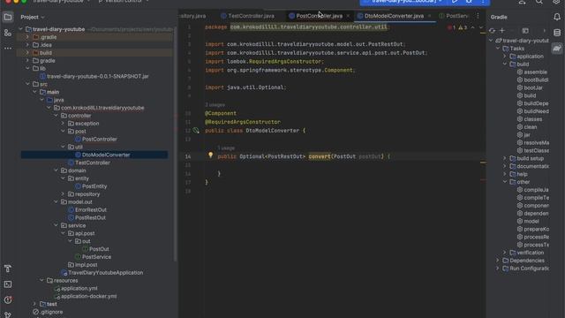The image size is (565, 318).
Task: Click the Gradle toolbar panel-layout icon
Action: coord(525,31)
